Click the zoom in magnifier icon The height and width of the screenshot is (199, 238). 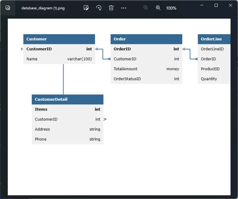point(158,8)
